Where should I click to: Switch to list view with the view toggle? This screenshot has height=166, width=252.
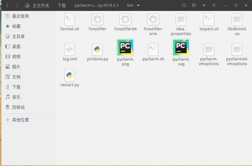[x=194, y=5]
